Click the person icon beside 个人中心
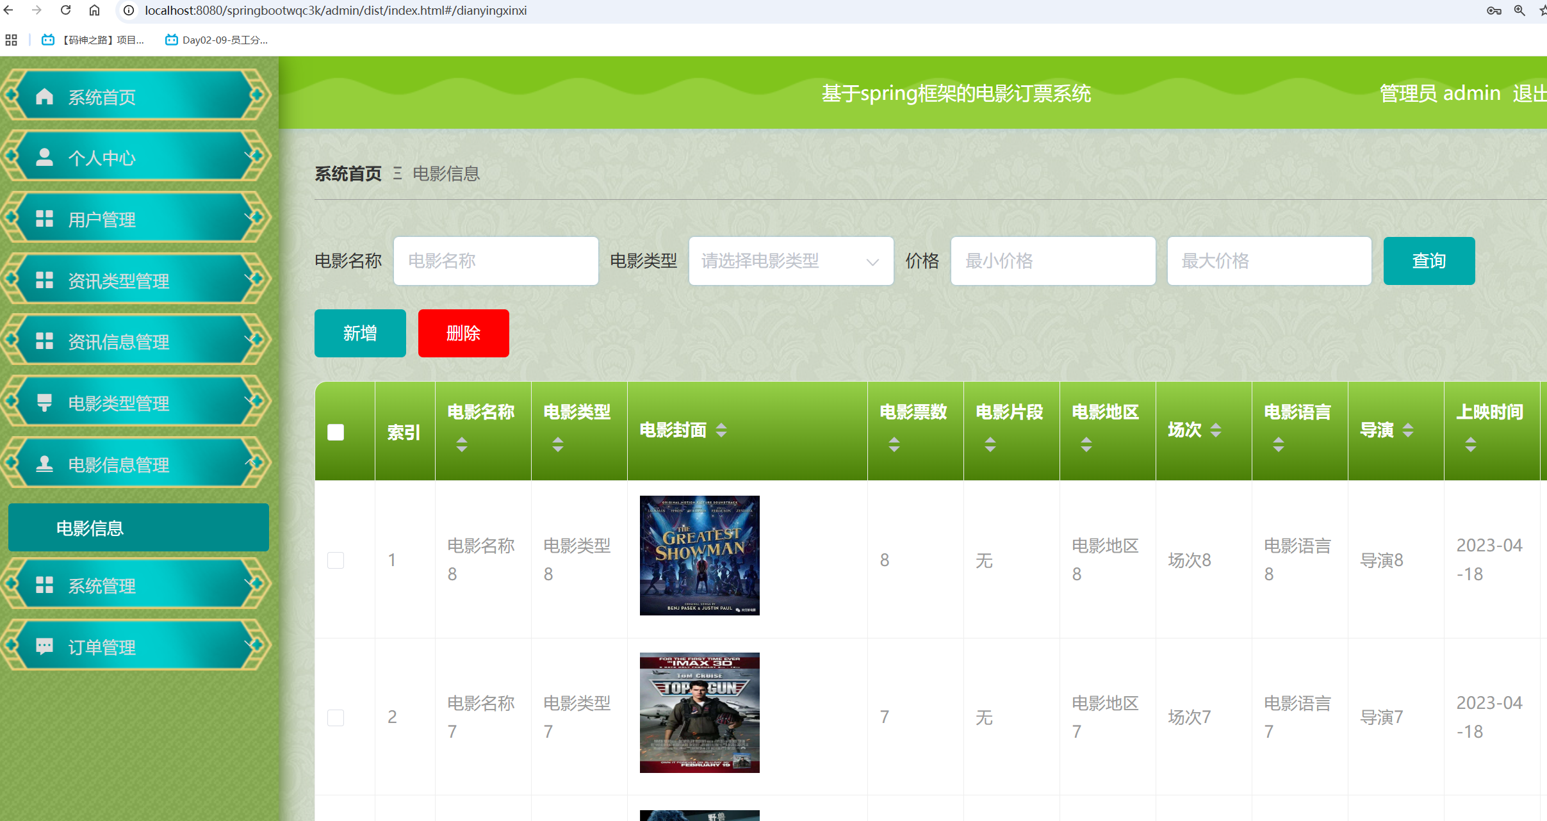 click(44, 158)
